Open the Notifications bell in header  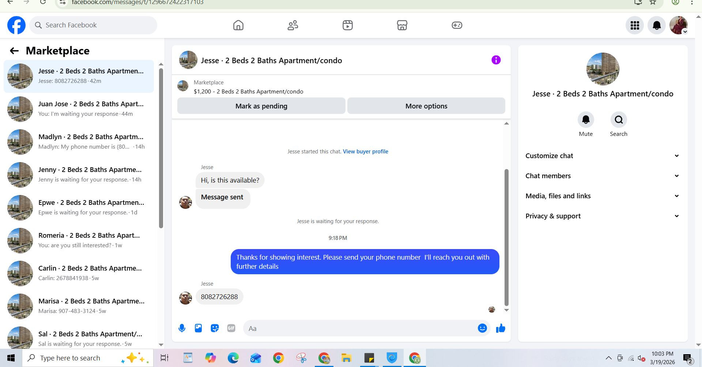click(657, 25)
